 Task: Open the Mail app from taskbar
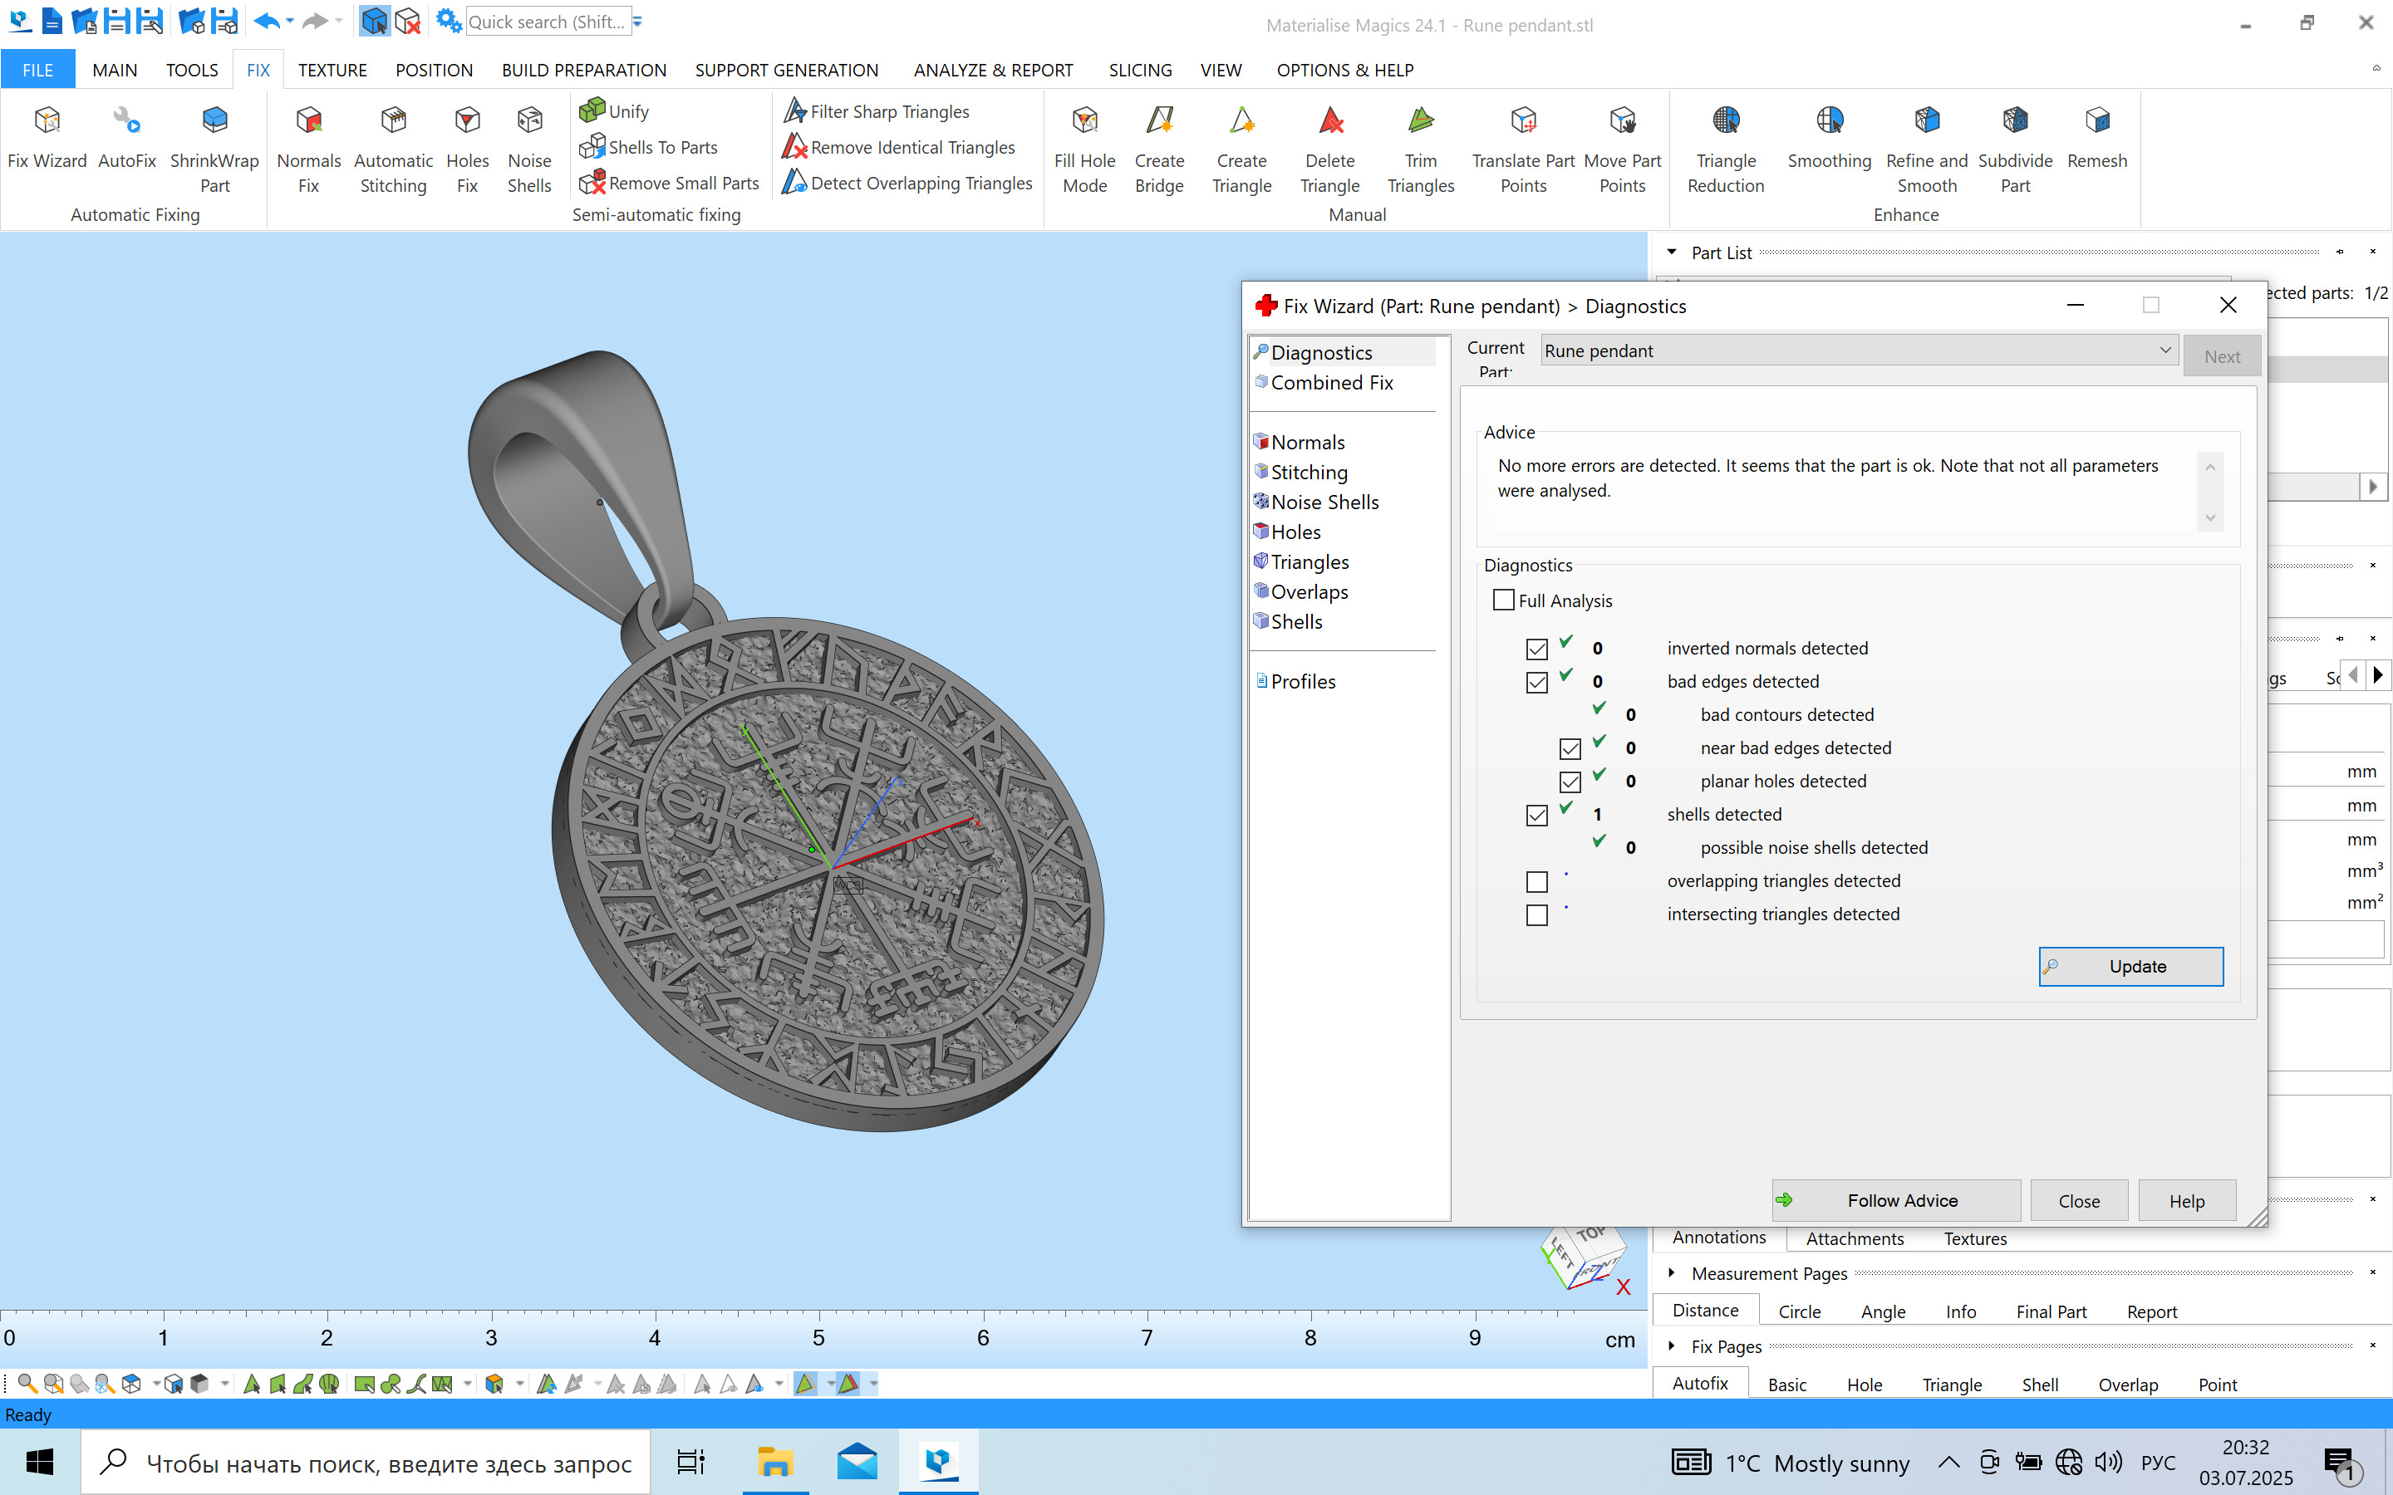pyautogui.click(x=857, y=1462)
